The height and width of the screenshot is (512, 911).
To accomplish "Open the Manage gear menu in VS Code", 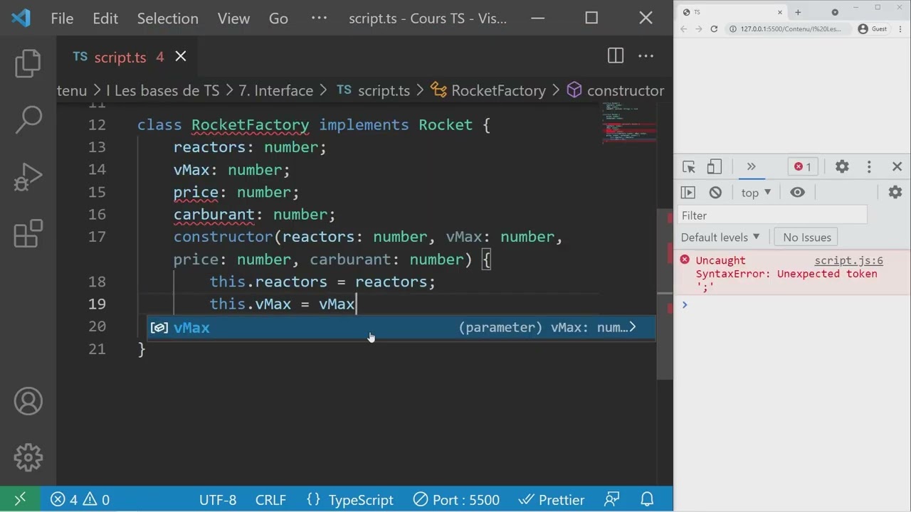I will point(28,457).
